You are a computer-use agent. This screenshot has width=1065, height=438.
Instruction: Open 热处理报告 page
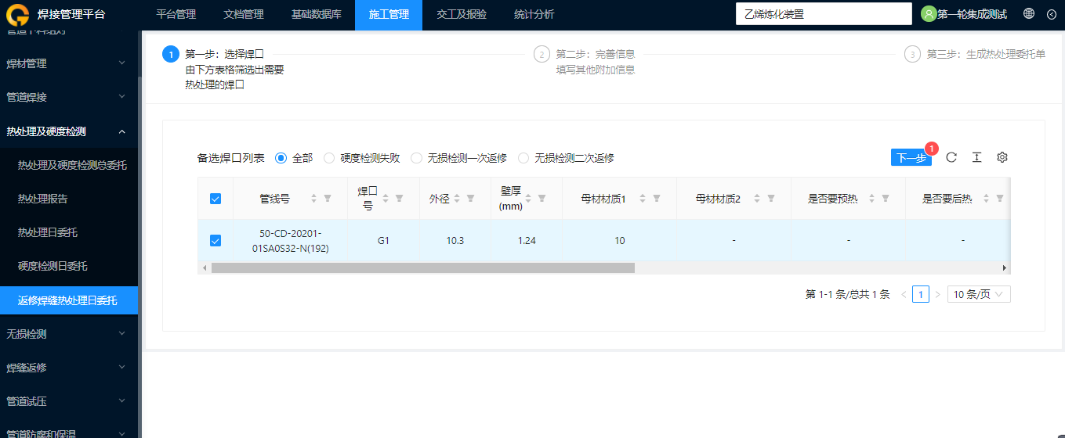tap(69, 199)
